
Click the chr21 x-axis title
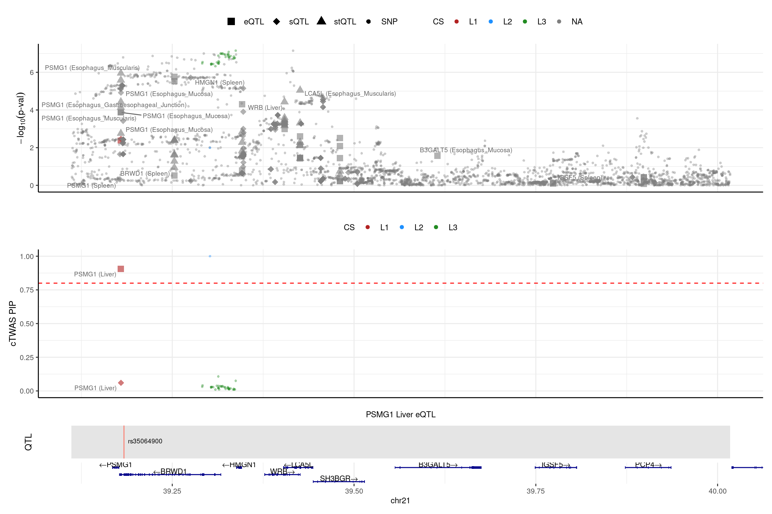click(x=400, y=501)
